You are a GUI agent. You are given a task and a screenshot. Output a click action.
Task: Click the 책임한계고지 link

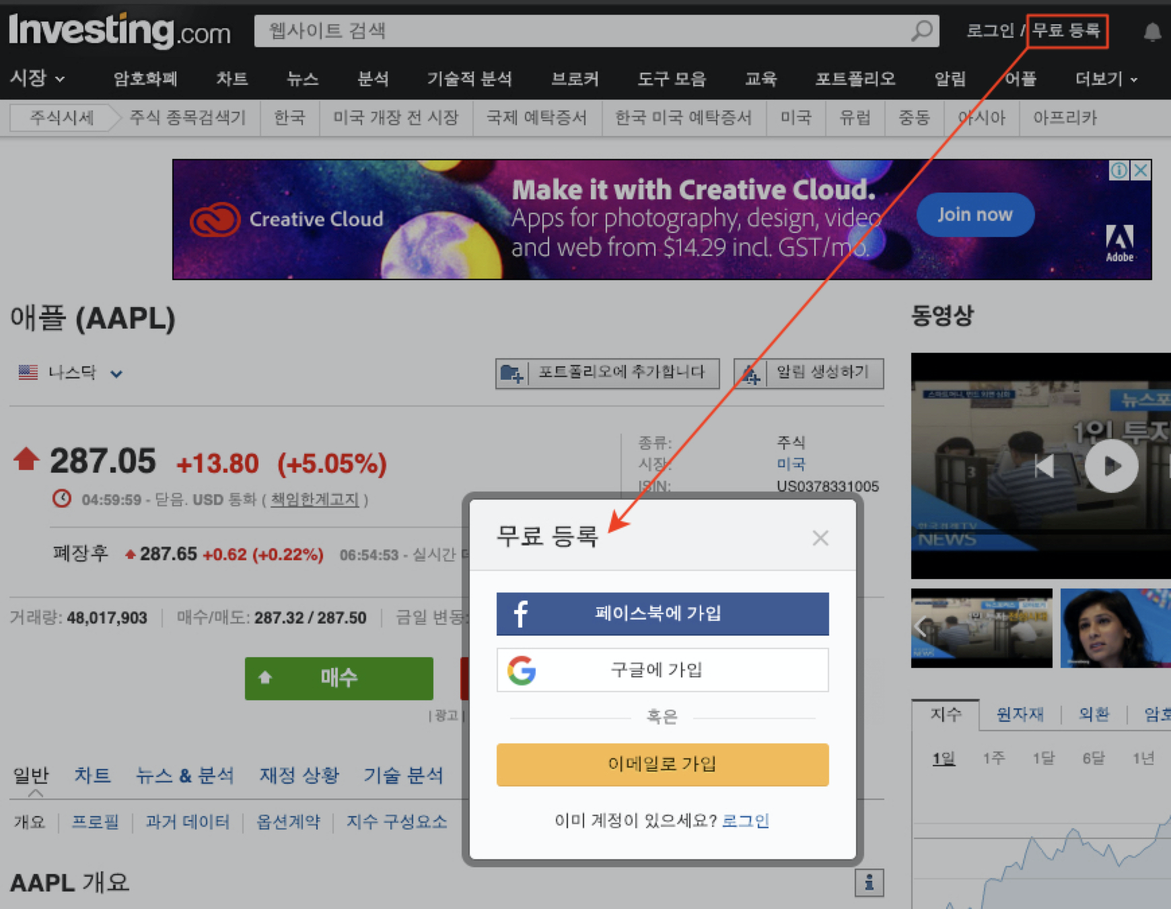(x=314, y=500)
